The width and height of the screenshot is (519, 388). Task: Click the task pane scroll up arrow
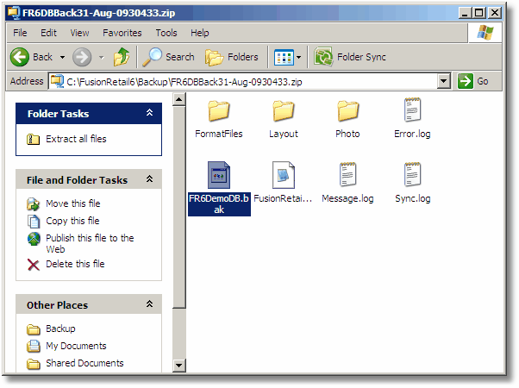click(x=179, y=99)
